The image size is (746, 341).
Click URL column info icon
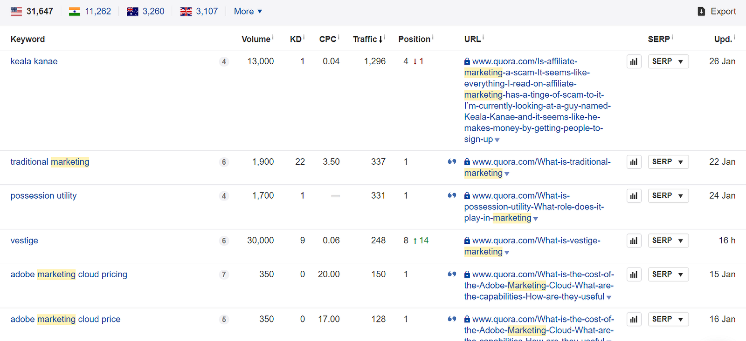pos(483,37)
